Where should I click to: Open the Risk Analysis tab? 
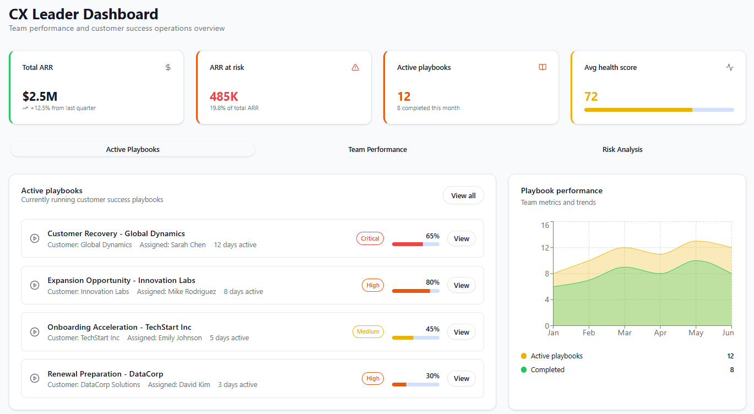click(622, 149)
